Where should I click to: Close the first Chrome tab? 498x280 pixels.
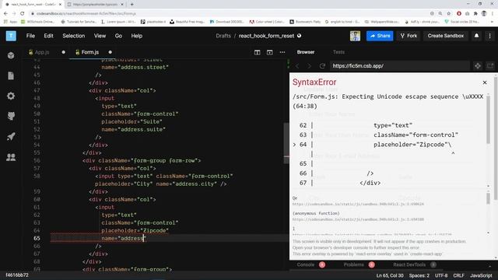point(60,5)
